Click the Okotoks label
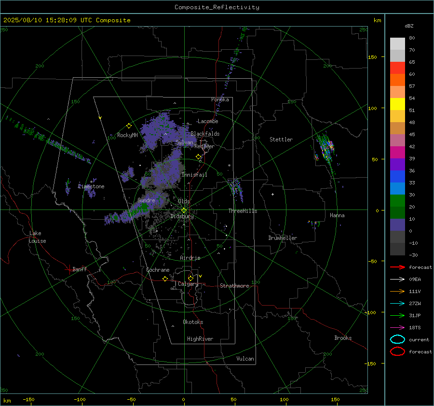 (x=193, y=322)
